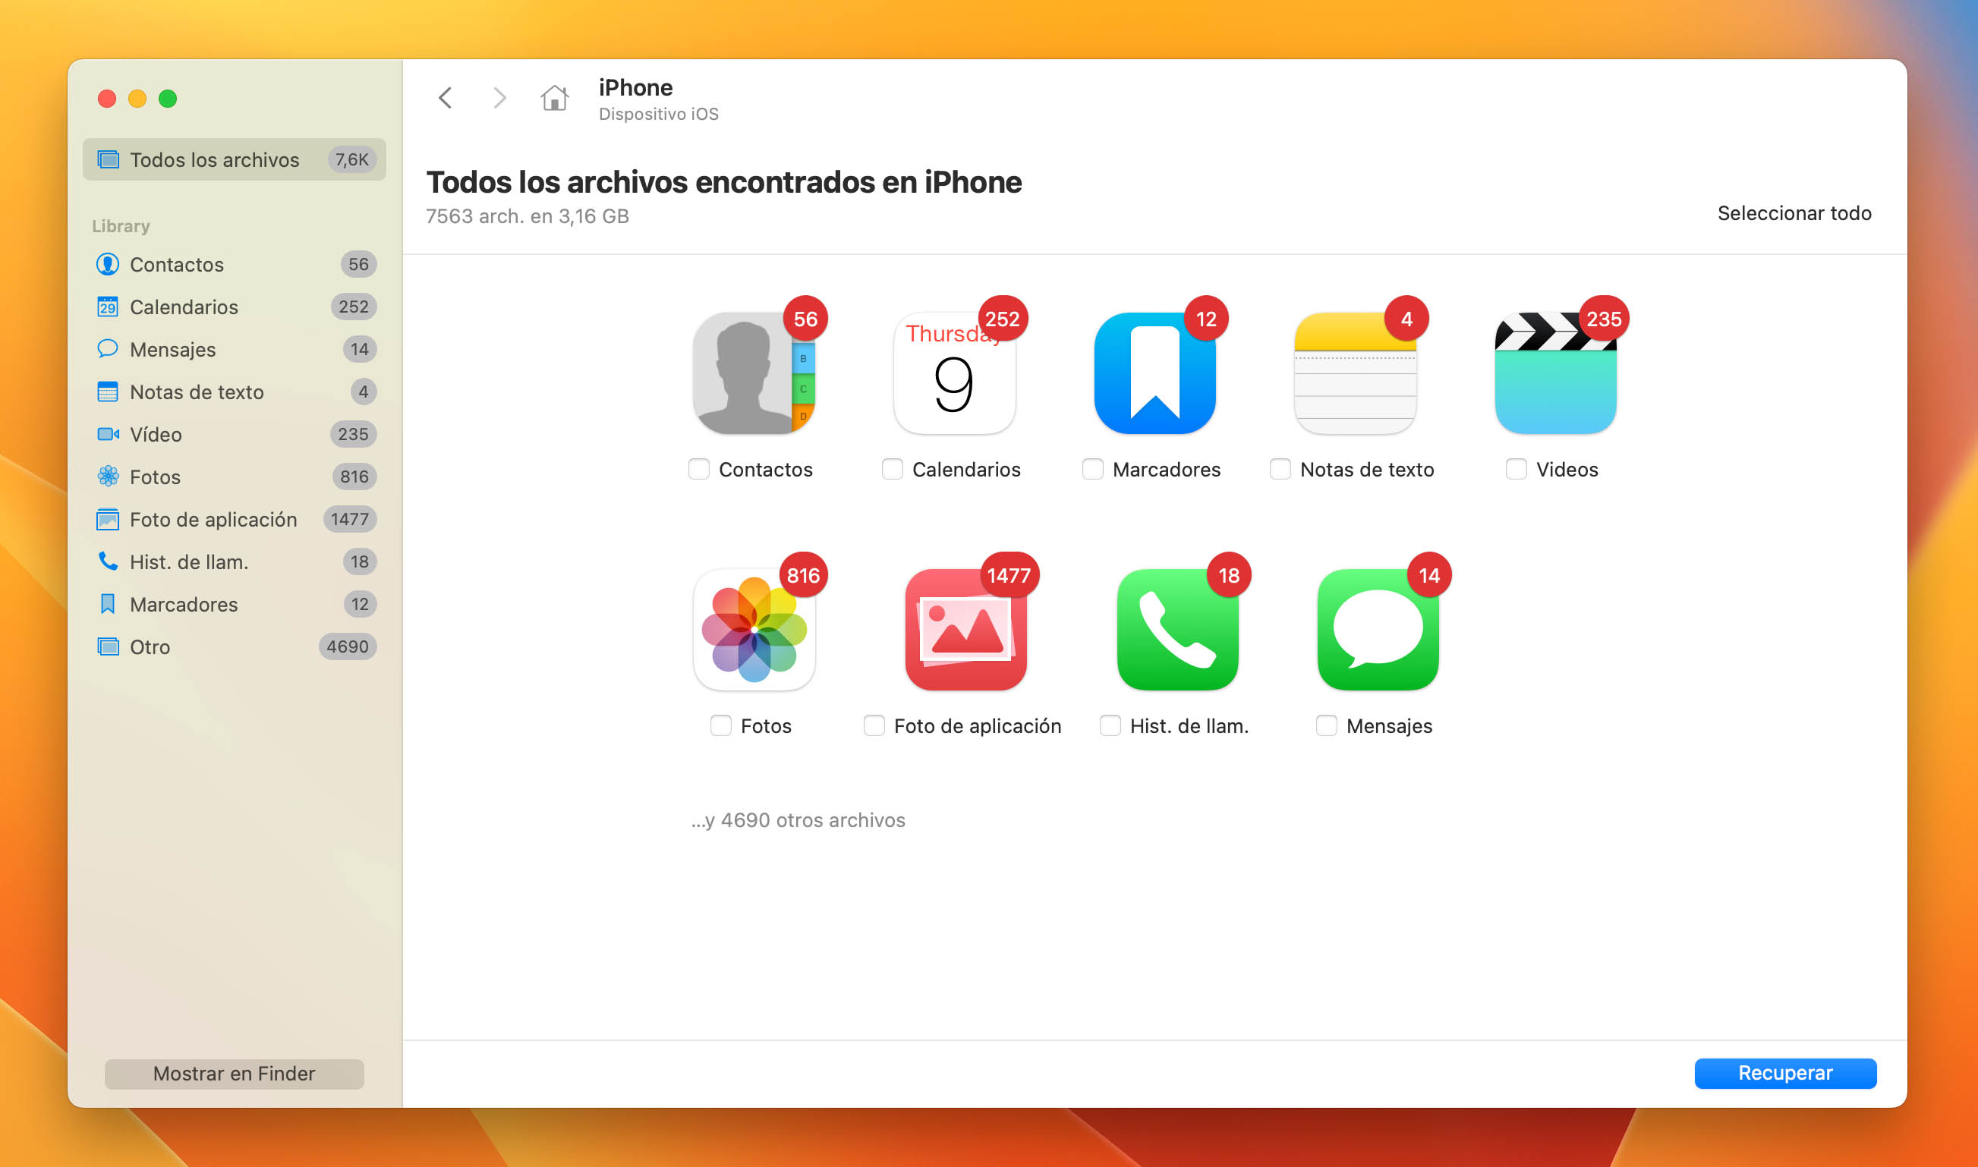Open the Notas de texto large icon

[x=1355, y=373]
